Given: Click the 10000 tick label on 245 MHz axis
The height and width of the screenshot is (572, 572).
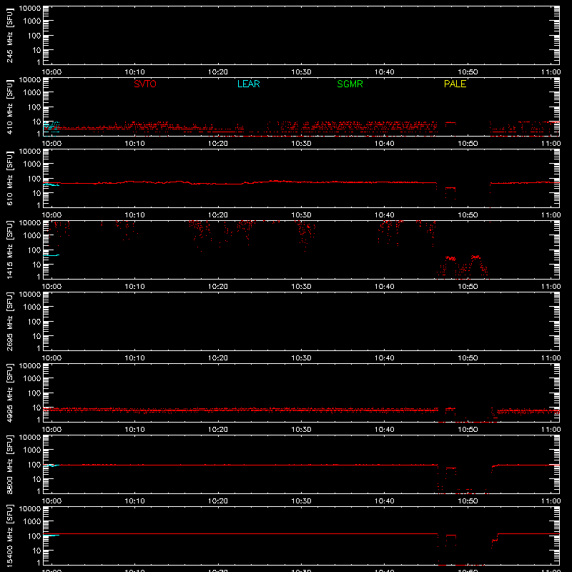Looking at the screenshot, I should [30, 9].
